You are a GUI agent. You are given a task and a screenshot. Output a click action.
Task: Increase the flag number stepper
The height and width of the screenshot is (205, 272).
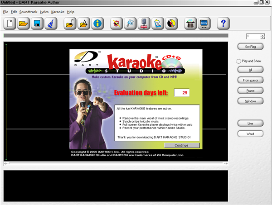(262, 35)
